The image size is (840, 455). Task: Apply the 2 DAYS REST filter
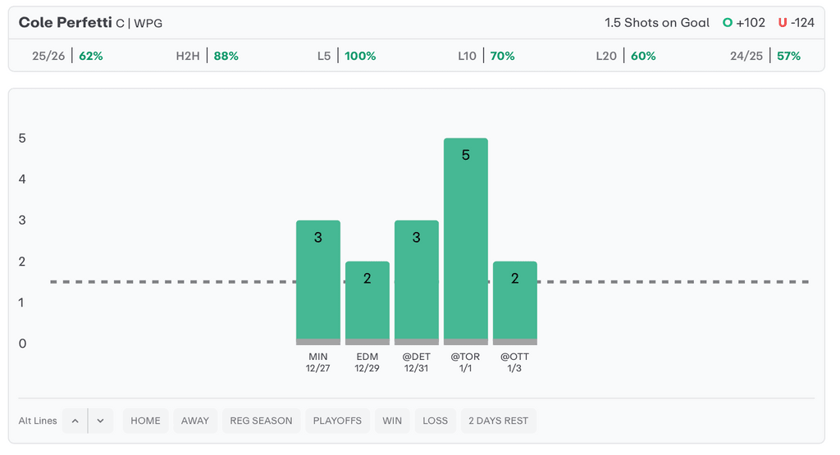[x=498, y=421]
